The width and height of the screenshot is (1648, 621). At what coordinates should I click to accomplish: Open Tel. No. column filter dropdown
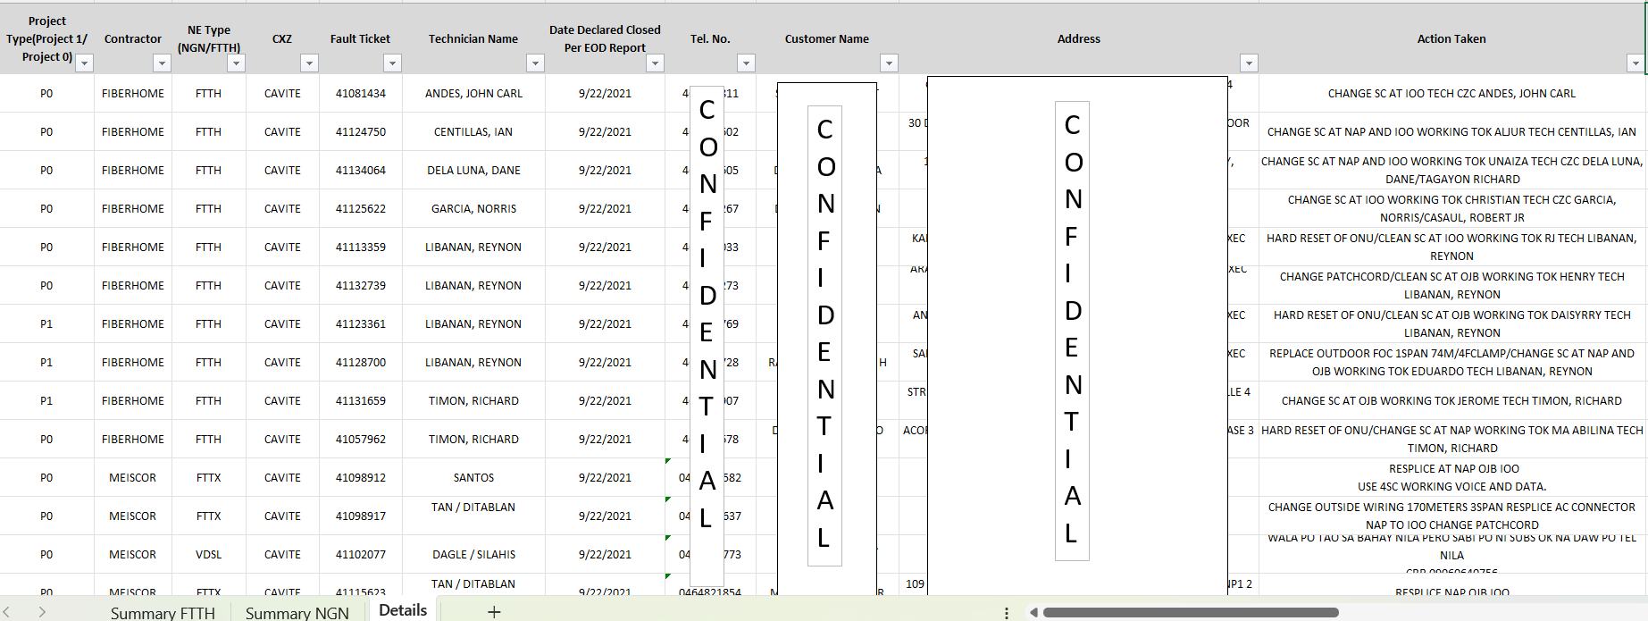pyautogui.click(x=746, y=63)
